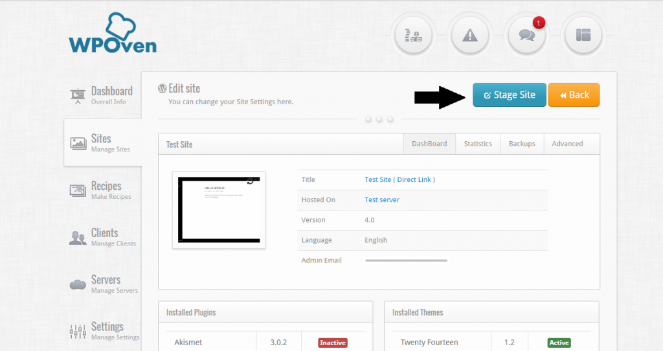Click the Settings sliders icon in sidebar

pos(78,332)
